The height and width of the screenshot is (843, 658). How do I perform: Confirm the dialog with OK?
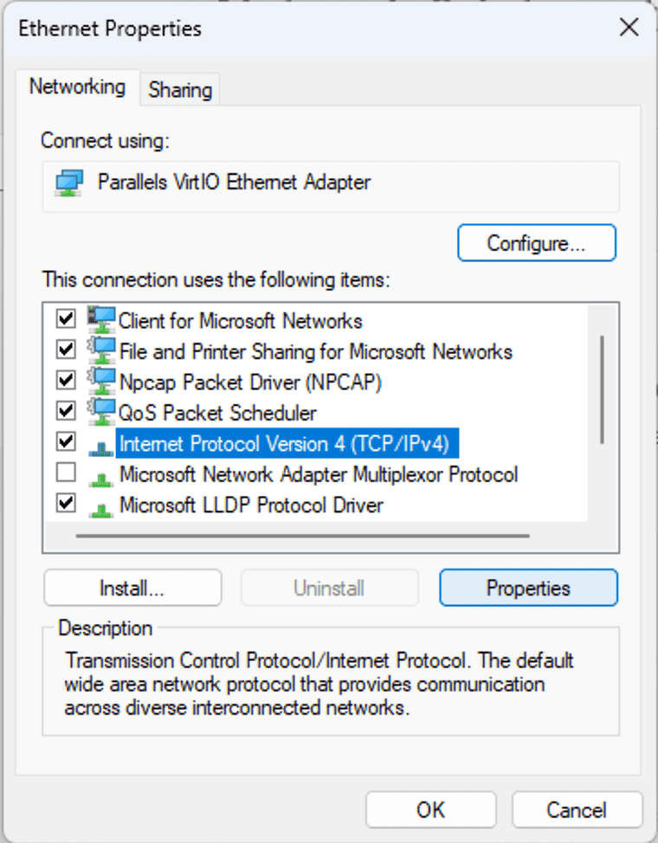coord(431,809)
